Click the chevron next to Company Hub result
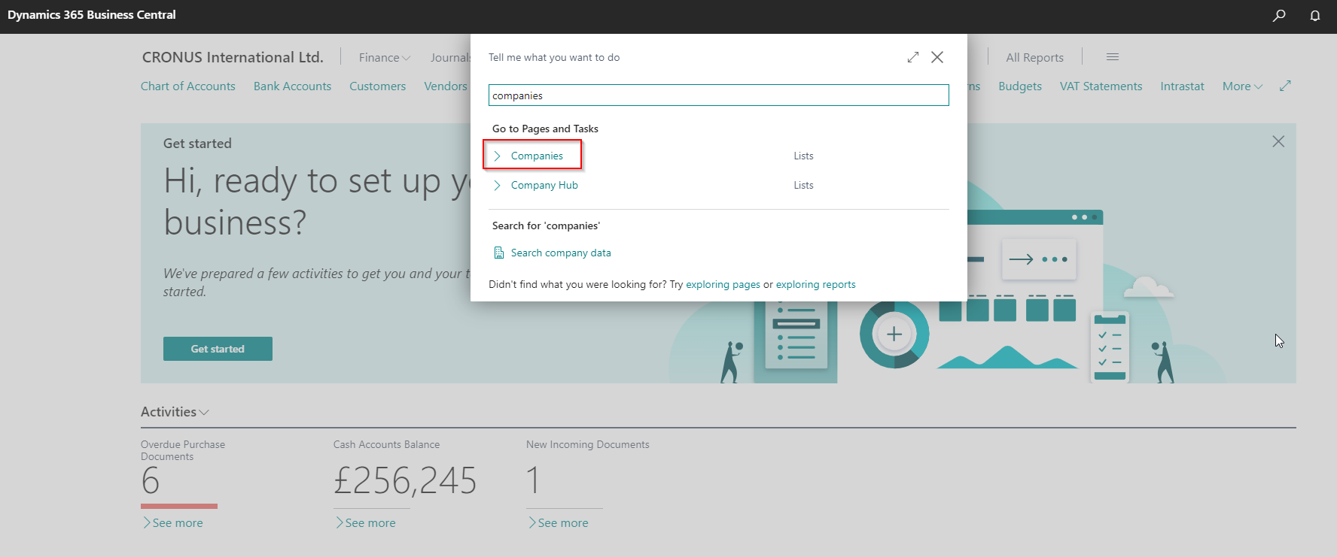 pyautogui.click(x=497, y=185)
